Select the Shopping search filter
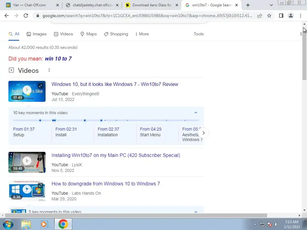Screen dimensions: 307x230 click(x=116, y=34)
